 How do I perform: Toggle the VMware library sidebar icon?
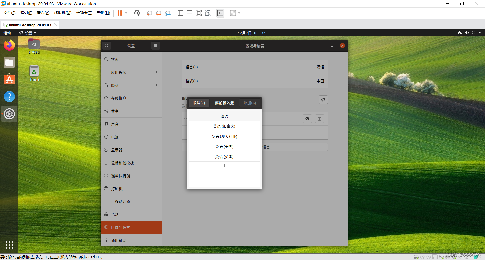point(180,13)
